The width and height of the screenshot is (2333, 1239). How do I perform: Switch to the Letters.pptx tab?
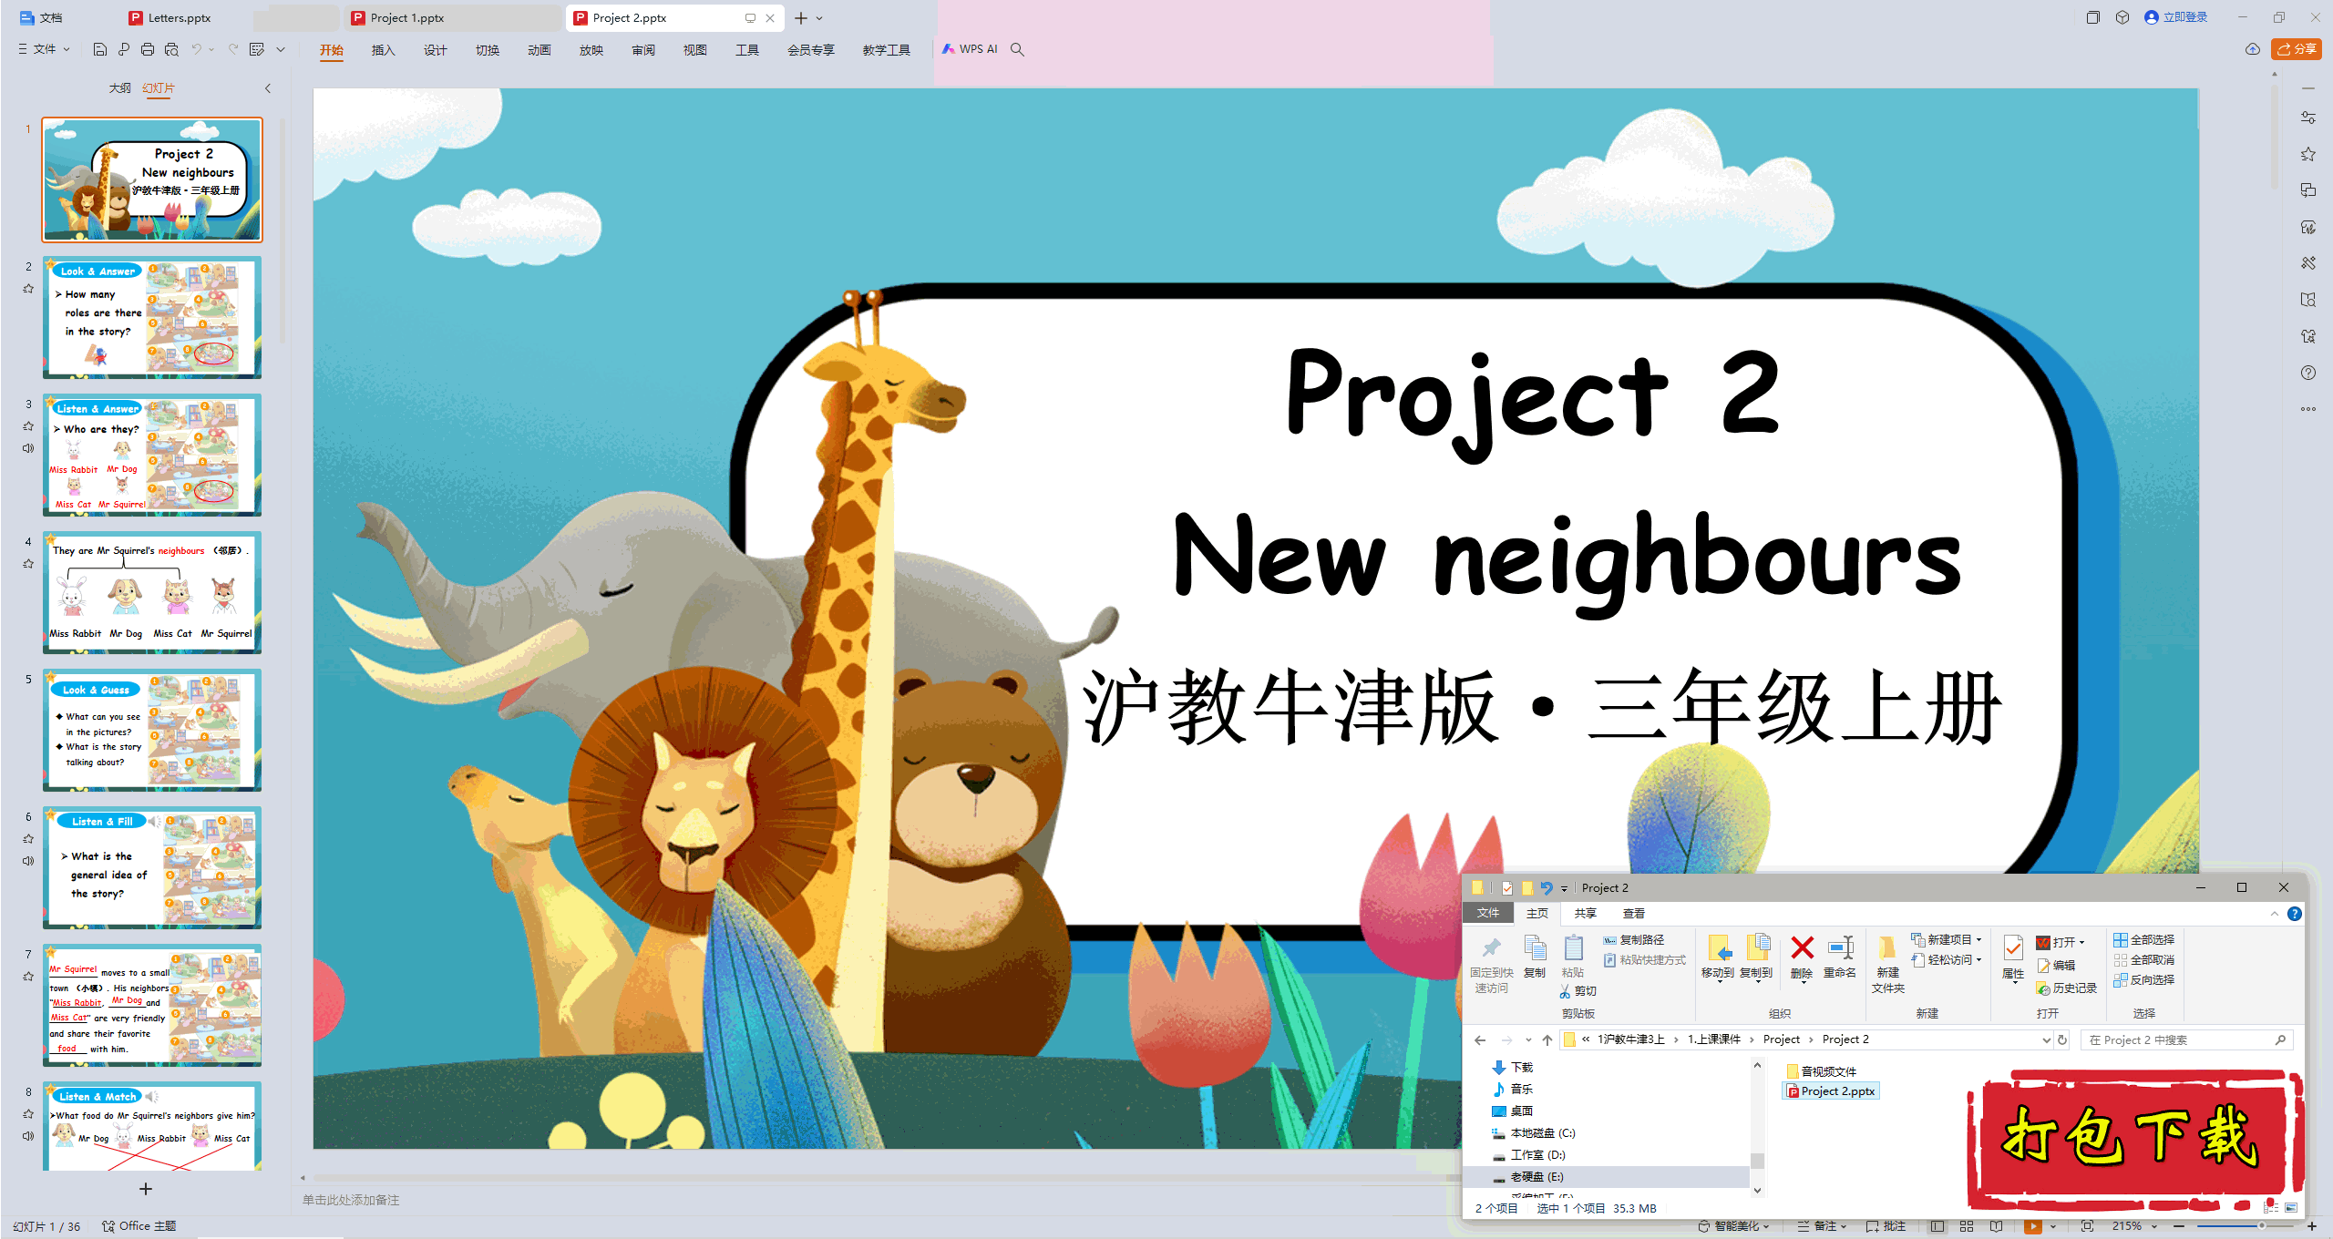click(x=179, y=17)
